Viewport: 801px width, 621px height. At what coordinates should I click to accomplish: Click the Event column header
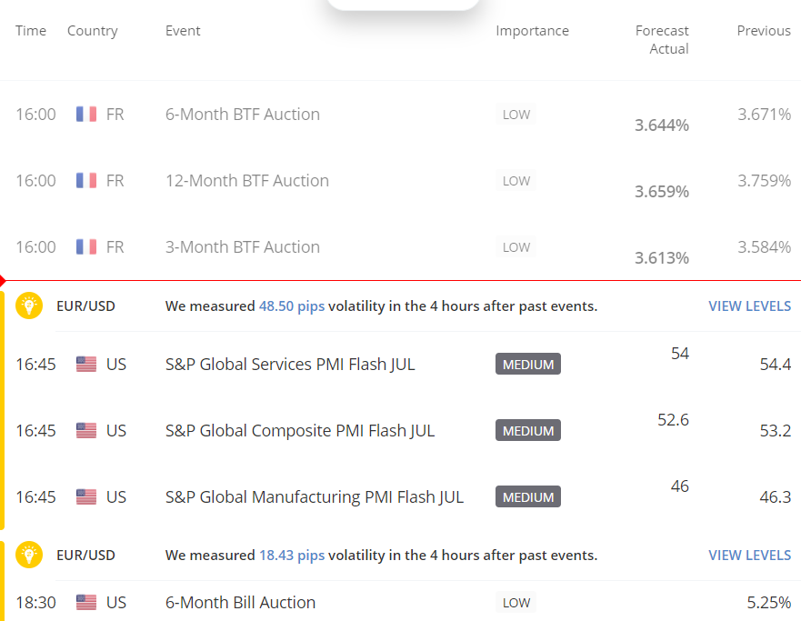(183, 31)
